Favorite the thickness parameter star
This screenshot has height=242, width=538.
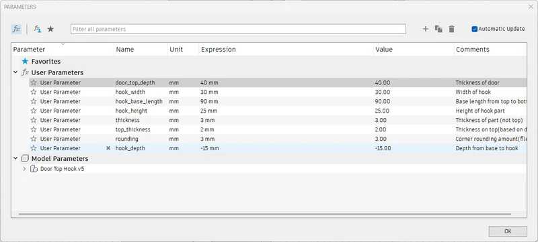(x=33, y=120)
